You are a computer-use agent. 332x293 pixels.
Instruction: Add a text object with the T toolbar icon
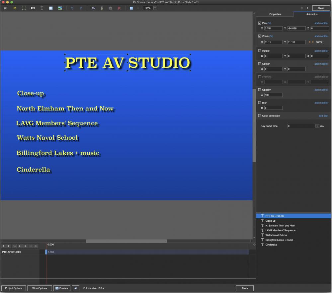coord(42,8)
